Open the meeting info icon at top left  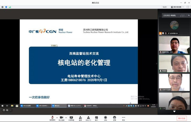(3, 7)
